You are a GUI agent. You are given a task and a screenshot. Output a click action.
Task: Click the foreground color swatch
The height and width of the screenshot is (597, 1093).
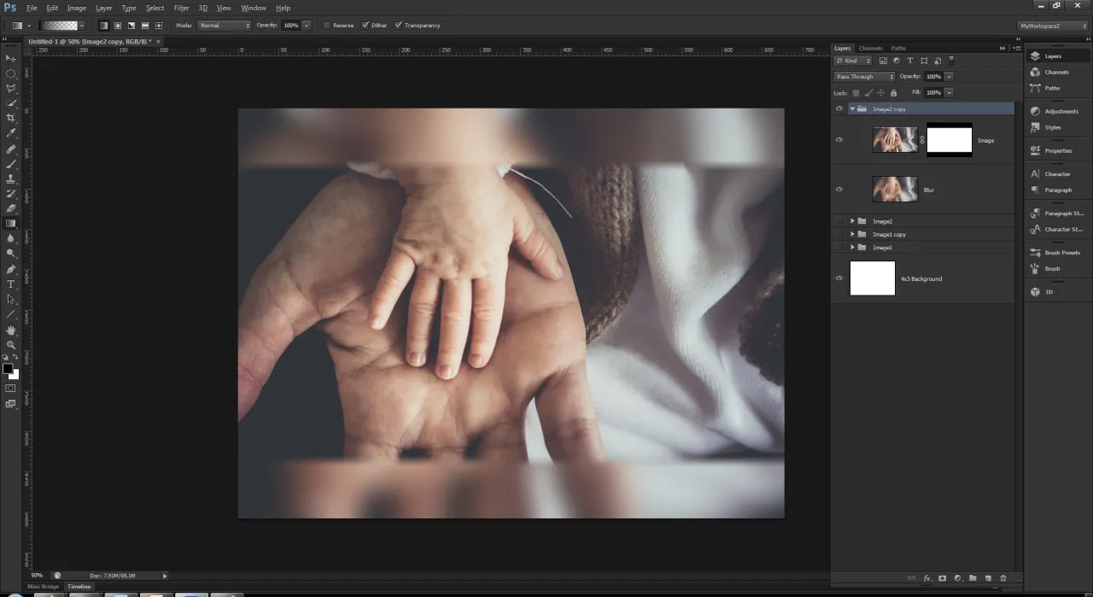[x=8, y=369]
